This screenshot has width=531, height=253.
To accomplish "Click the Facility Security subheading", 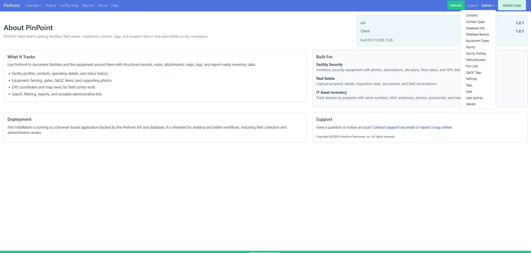I will click(329, 64).
